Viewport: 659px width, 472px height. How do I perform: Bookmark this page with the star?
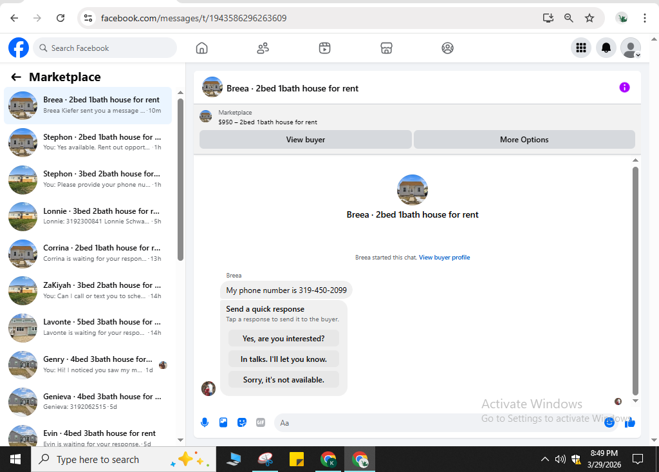[x=589, y=18]
